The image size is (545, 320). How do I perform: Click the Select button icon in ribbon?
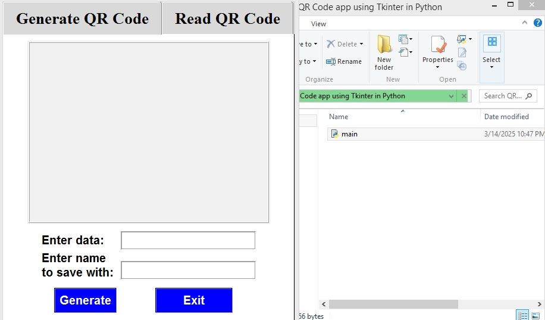coord(491,42)
